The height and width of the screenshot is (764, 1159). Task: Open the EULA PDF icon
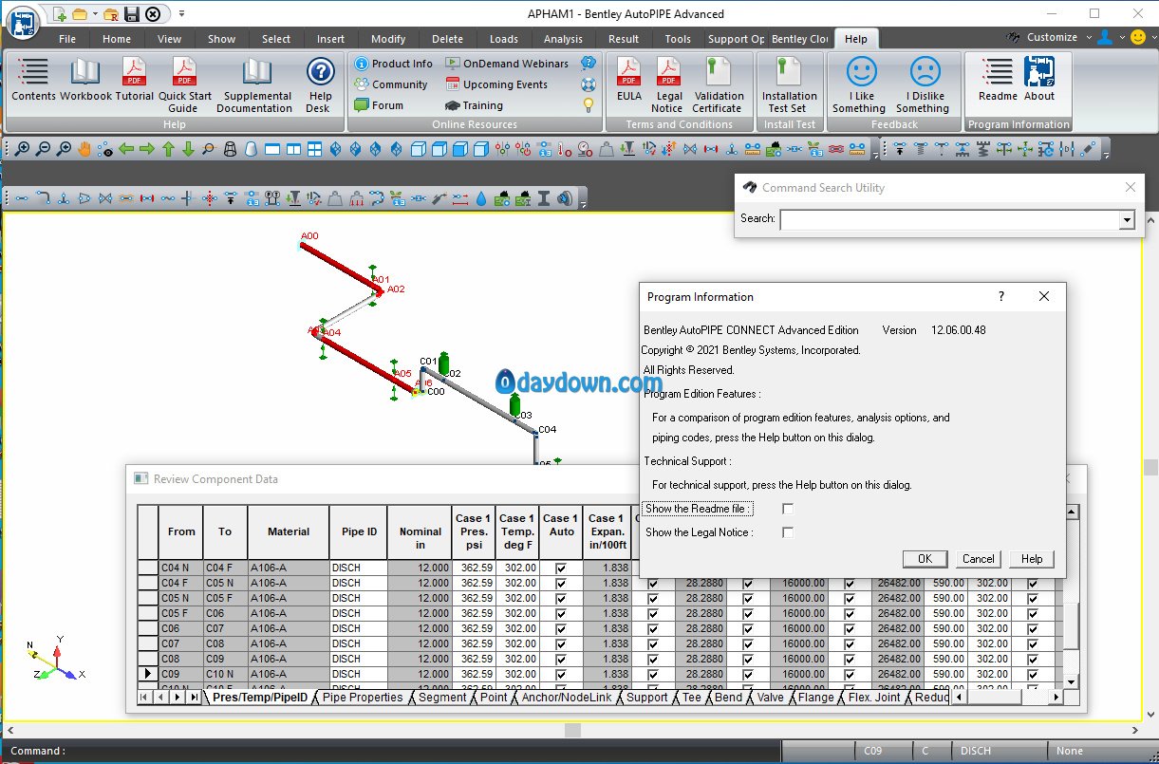click(x=628, y=73)
